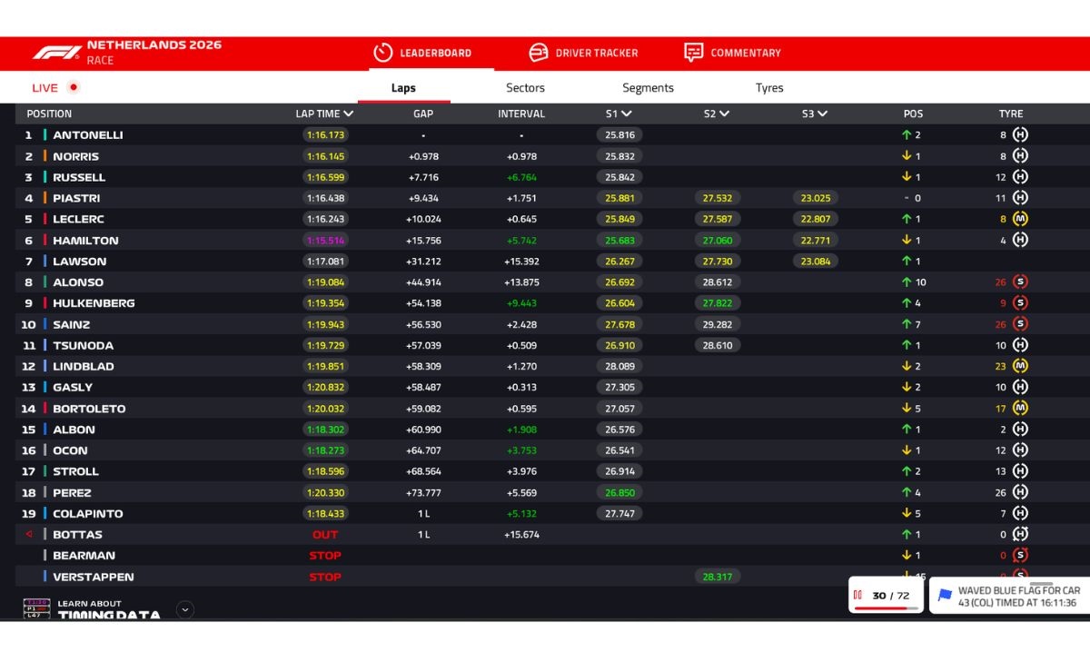Click the waved blue flag message text

(1019, 597)
